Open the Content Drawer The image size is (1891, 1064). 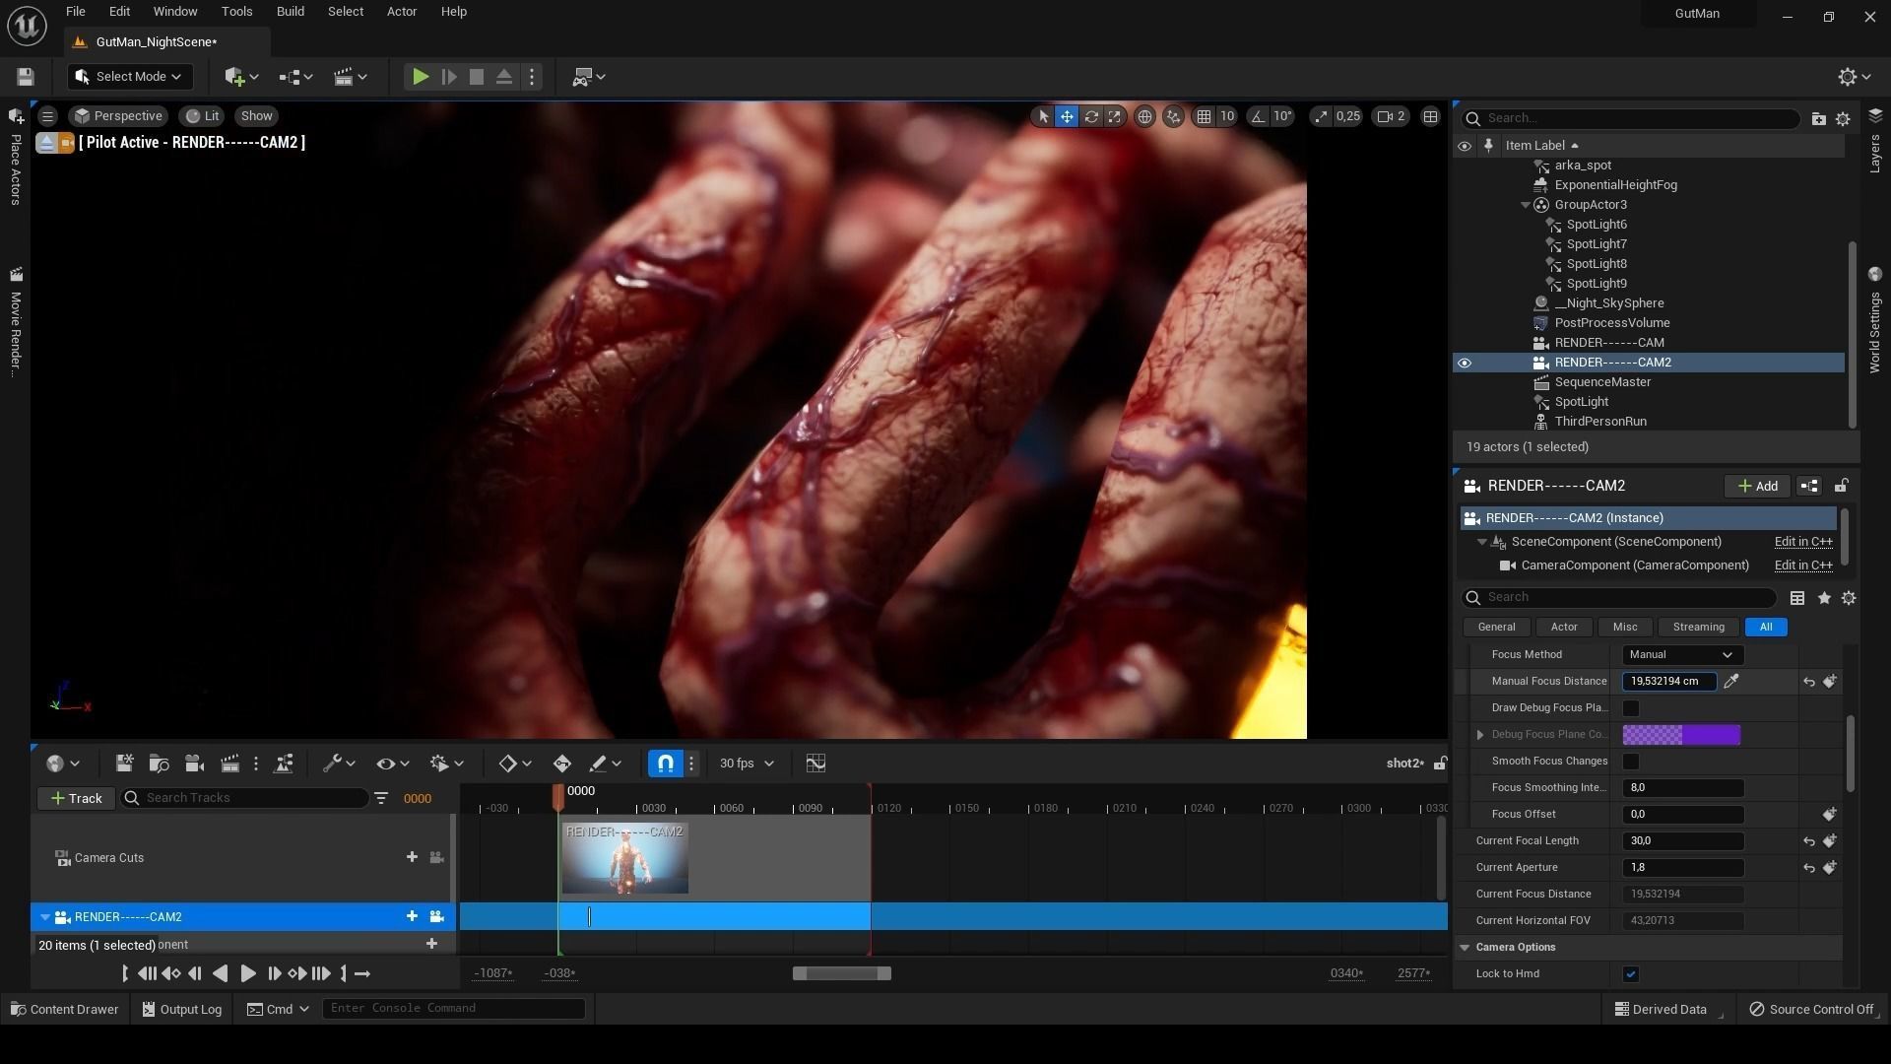coord(65,1009)
